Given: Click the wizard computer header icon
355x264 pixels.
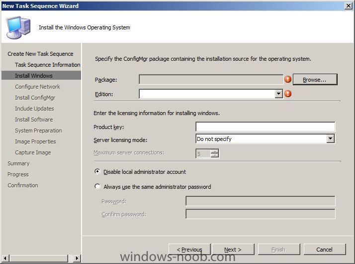Looking at the screenshot, I should [x=18, y=27].
